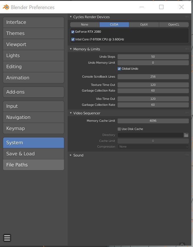The width and height of the screenshot is (193, 247).
Task: Open the Themes preferences section
Action: [x=34, y=33]
